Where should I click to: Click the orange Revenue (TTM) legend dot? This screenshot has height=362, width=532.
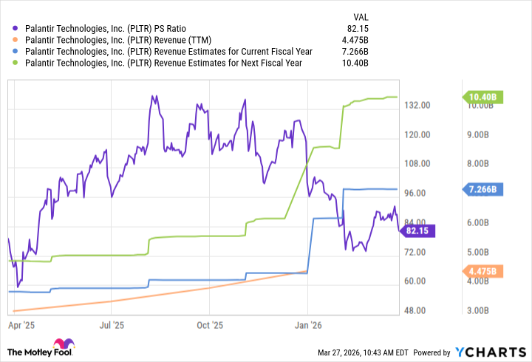click(x=13, y=40)
